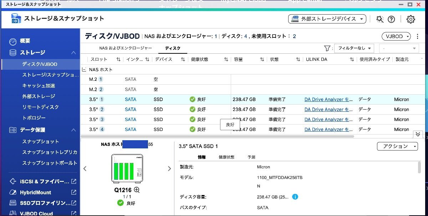This screenshot has height=216, width=428.
Task: Open HybridMount external link icon
Action: tap(73, 193)
